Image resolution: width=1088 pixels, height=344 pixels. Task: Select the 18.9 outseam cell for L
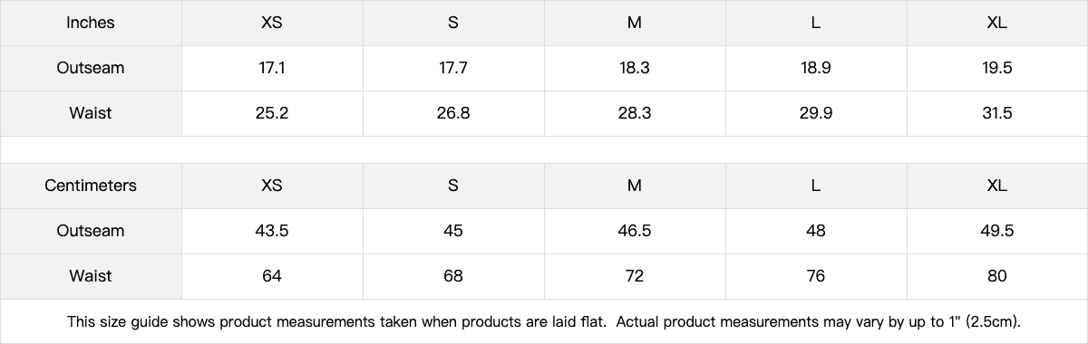(816, 68)
